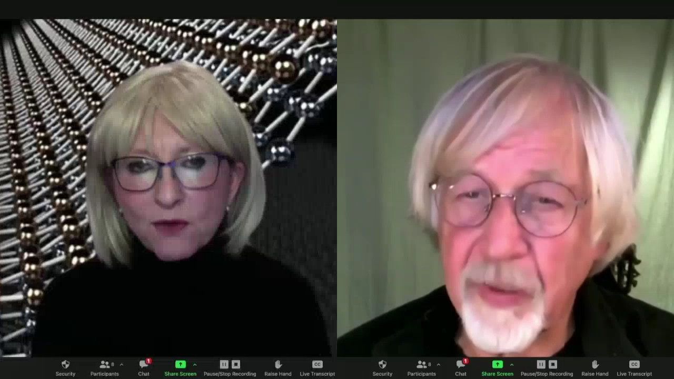Pause the recording from the right toolbar
This screenshot has height=379, width=674.
click(x=541, y=364)
